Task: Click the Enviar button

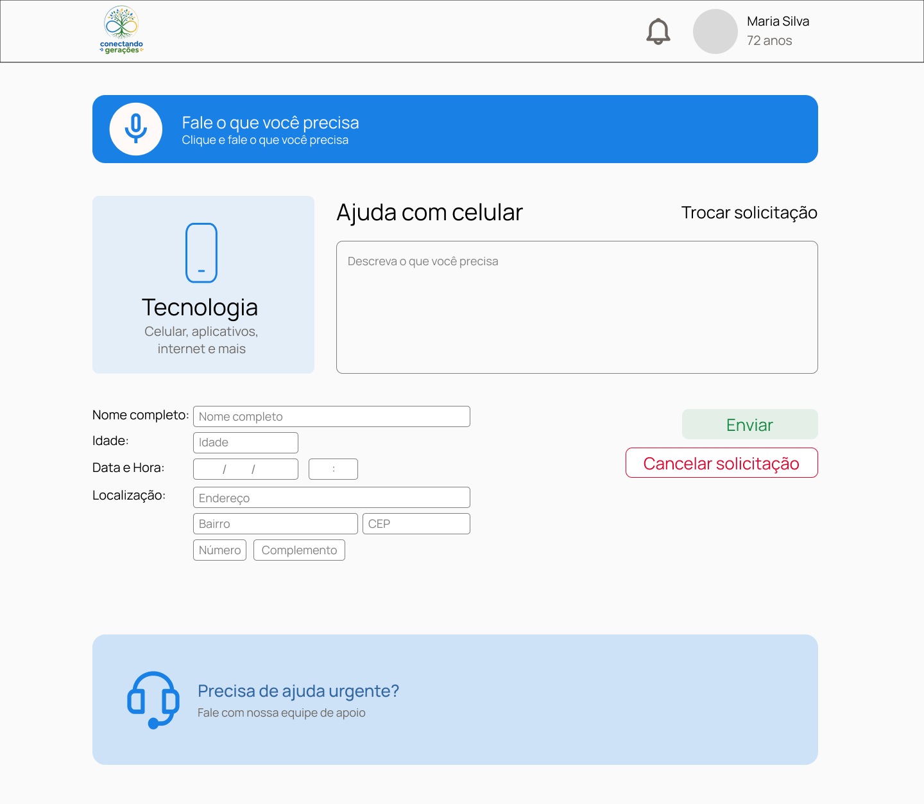Action: (749, 424)
